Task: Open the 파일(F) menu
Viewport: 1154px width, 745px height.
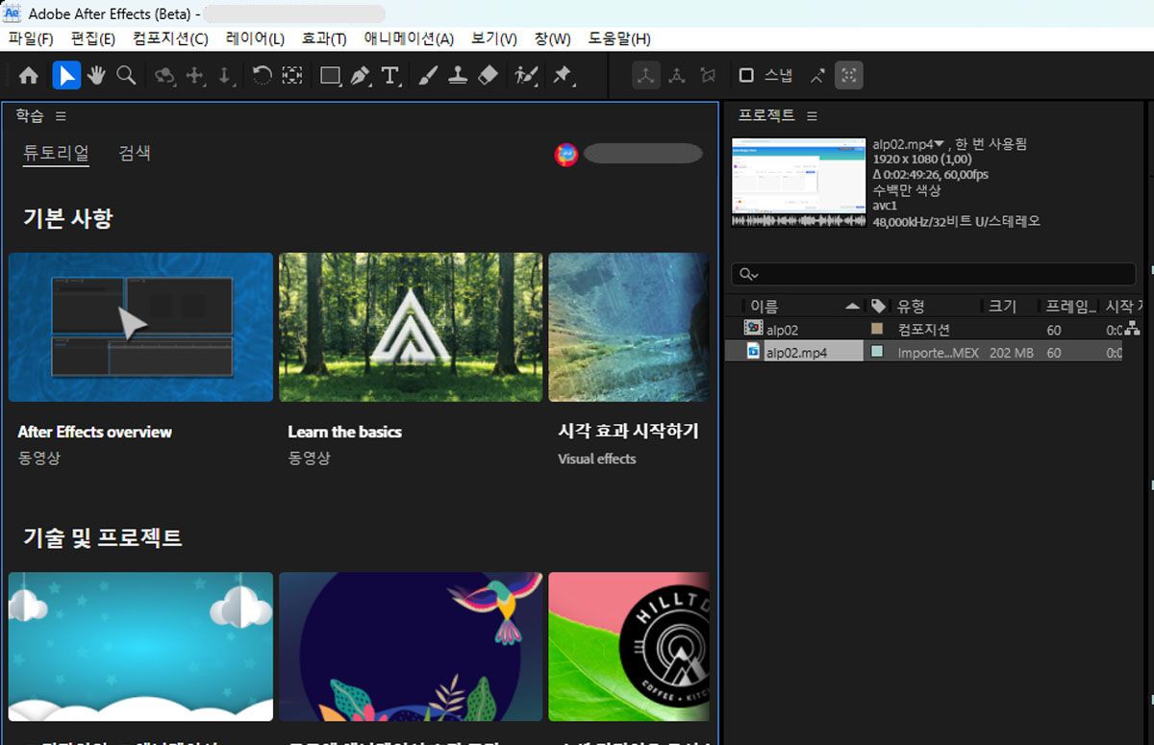Action: 31,38
